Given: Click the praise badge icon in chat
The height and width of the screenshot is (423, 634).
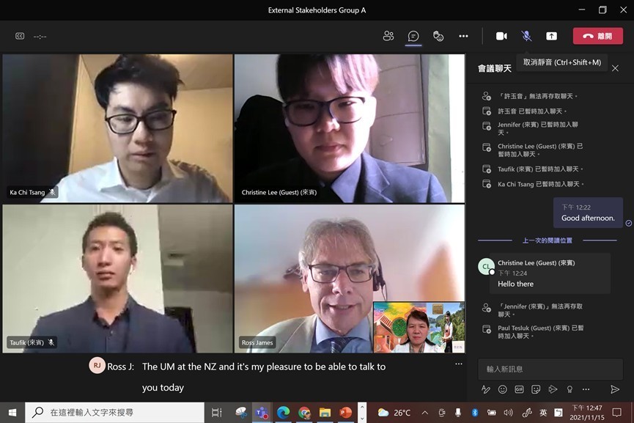Looking at the screenshot, I should pos(570,389).
